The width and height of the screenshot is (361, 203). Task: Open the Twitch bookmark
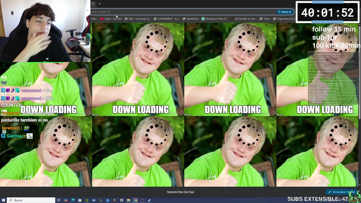pyautogui.click(x=265, y=19)
